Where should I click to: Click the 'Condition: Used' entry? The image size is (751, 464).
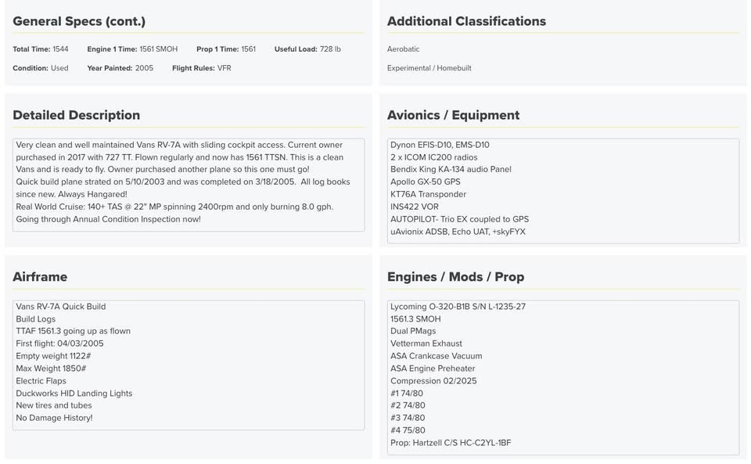coord(41,69)
